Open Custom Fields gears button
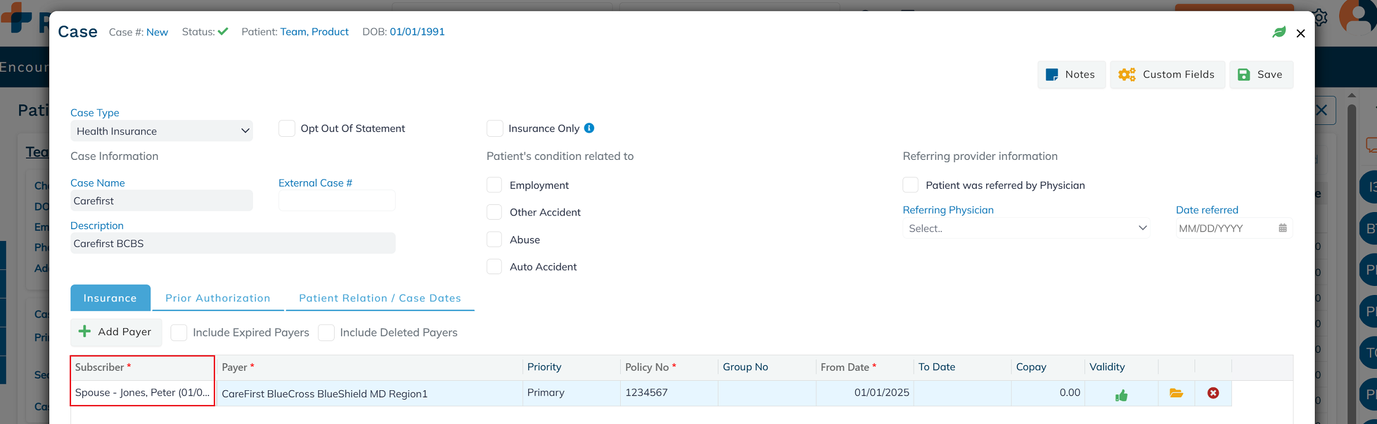Screen dimensions: 1377x424 pyautogui.click(x=1167, y=75)
